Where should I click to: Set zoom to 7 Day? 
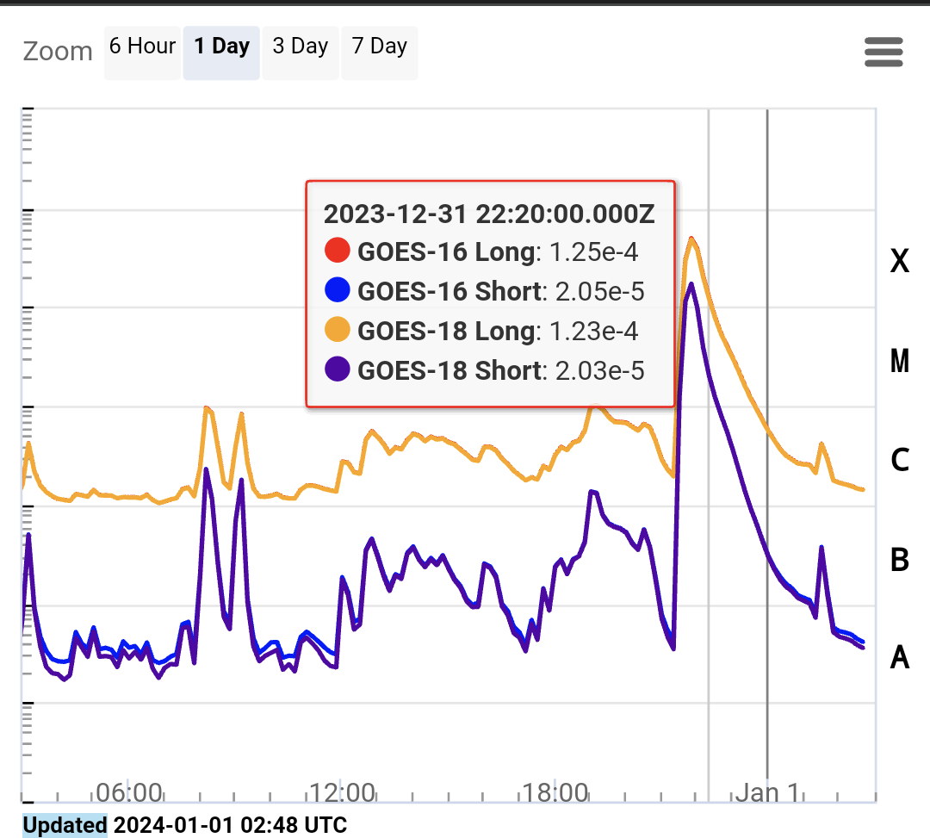(380, 47)
